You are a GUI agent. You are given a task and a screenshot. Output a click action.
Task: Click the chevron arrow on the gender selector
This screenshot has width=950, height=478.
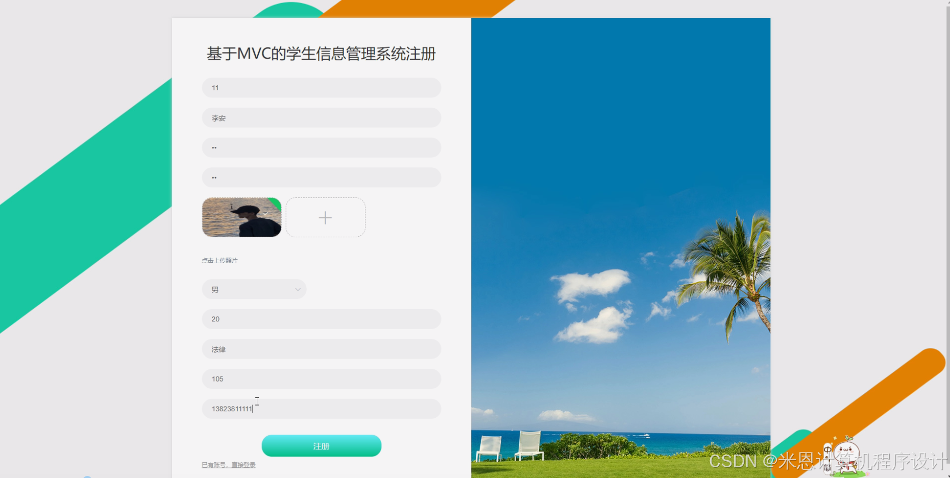point(298,289)
